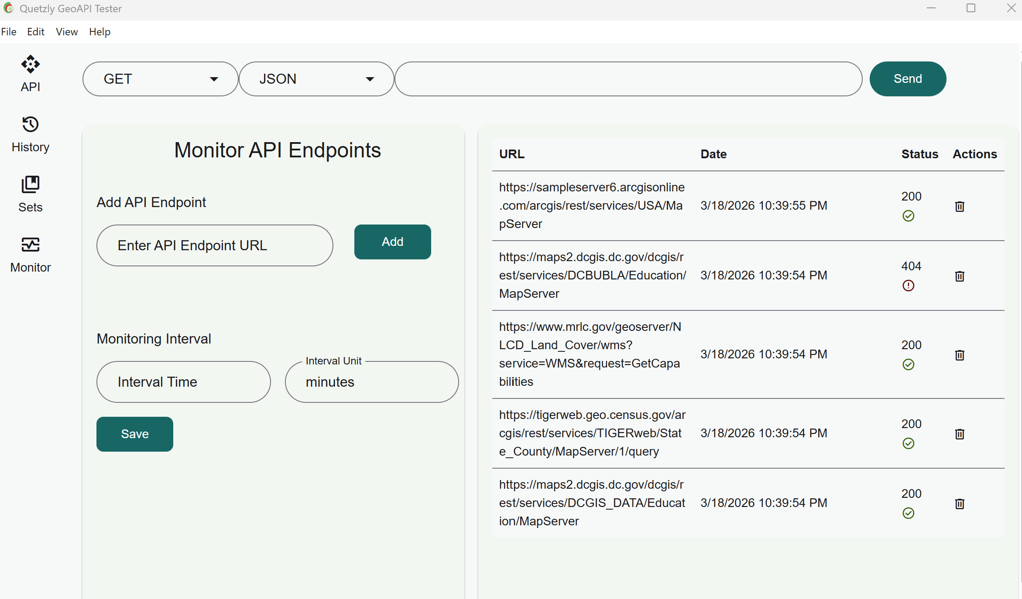Open the Help menu
The image size is (1022, 599).
click(x=99, y=31)
